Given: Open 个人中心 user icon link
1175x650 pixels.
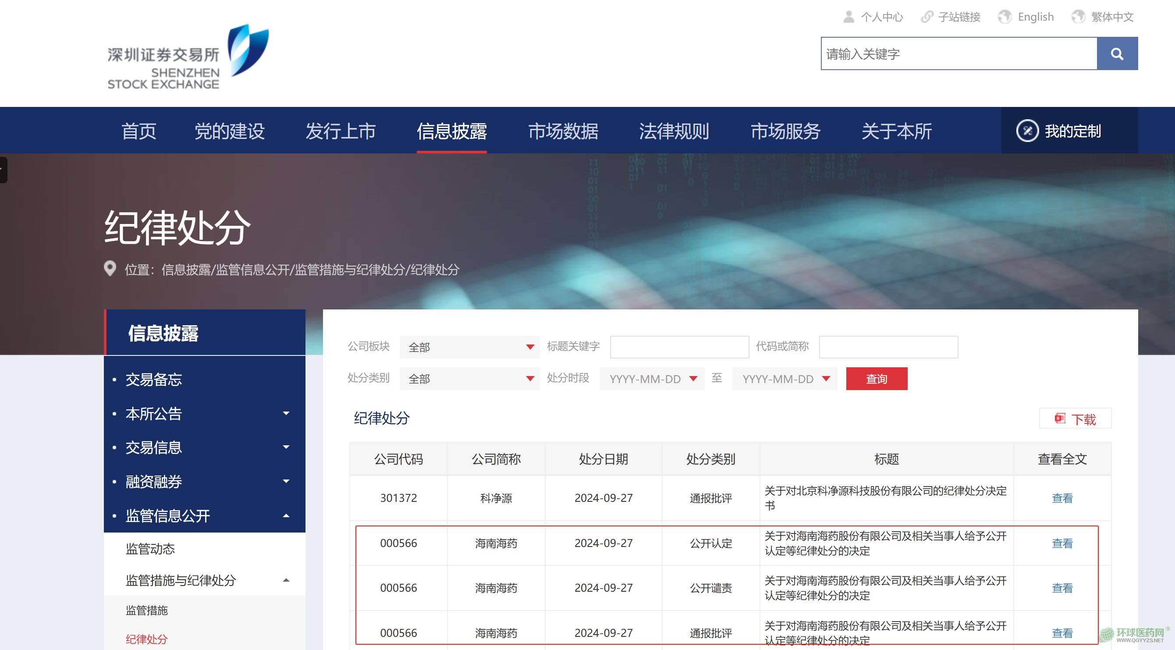Looking at the screenshot, I should click(x=848, y=17).
